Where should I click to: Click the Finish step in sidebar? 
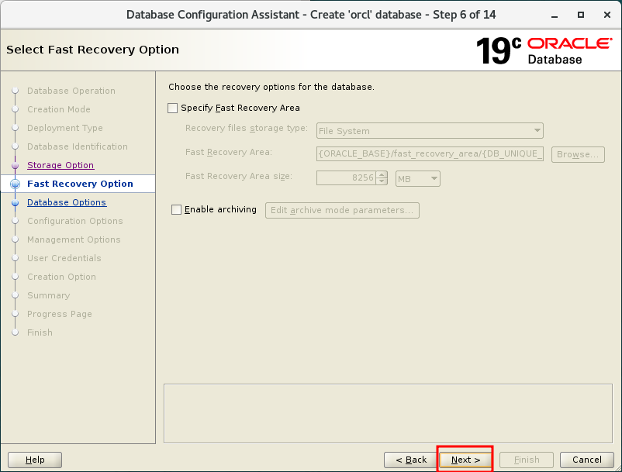click(x=40, y=333)
